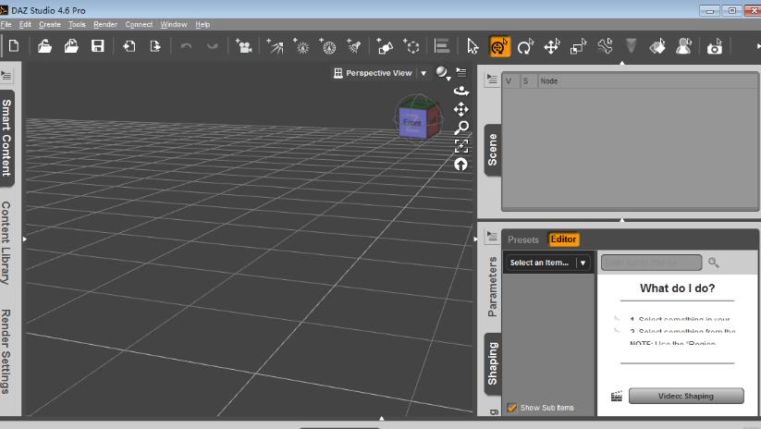Select the Region Navigator tool
Image resolution: width=761 pixels, height=429 pixels.
(x=684, y=46)
